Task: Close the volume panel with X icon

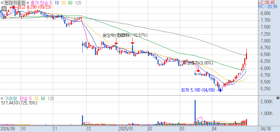Action: 278,98
